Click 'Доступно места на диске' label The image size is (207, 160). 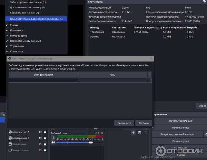(103, 12)
